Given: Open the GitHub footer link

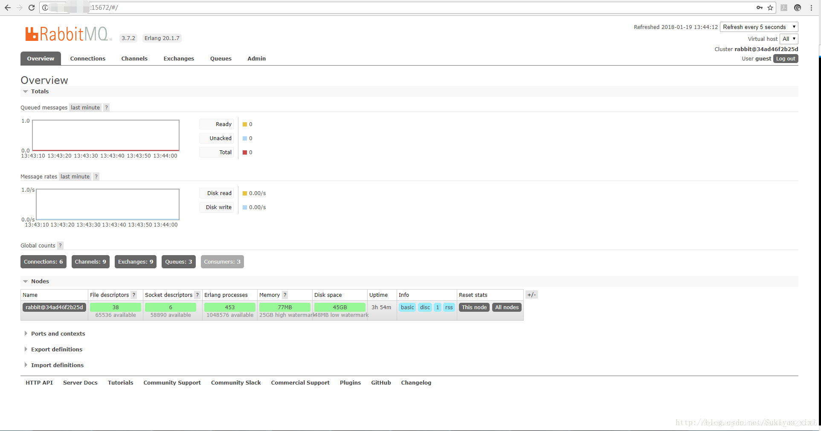Looking at the screenshot, I should tap(381, 383).
